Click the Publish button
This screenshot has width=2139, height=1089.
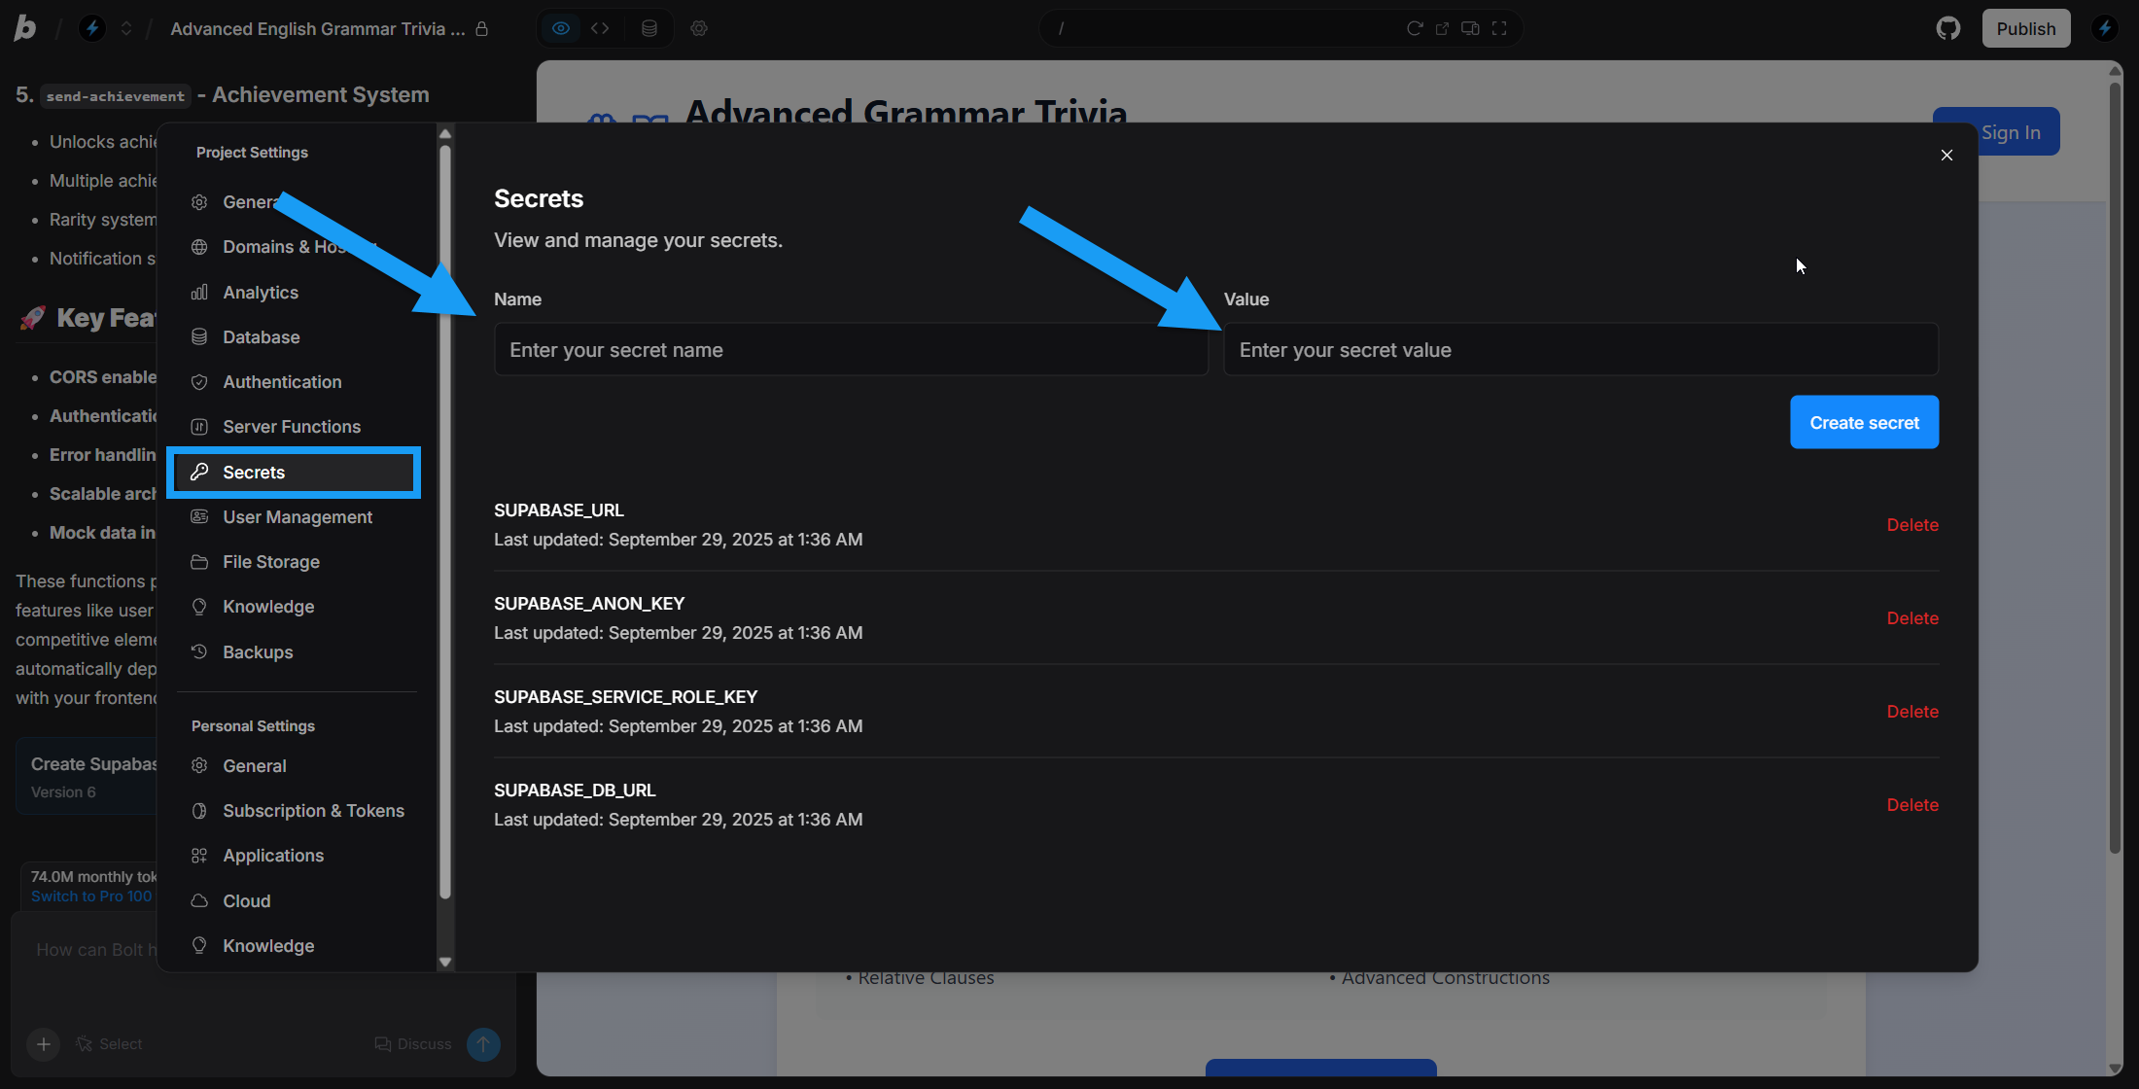2026,28
